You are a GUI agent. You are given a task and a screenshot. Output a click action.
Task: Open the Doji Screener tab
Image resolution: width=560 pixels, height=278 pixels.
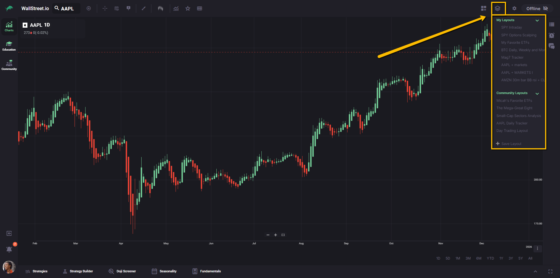(122, 271)
